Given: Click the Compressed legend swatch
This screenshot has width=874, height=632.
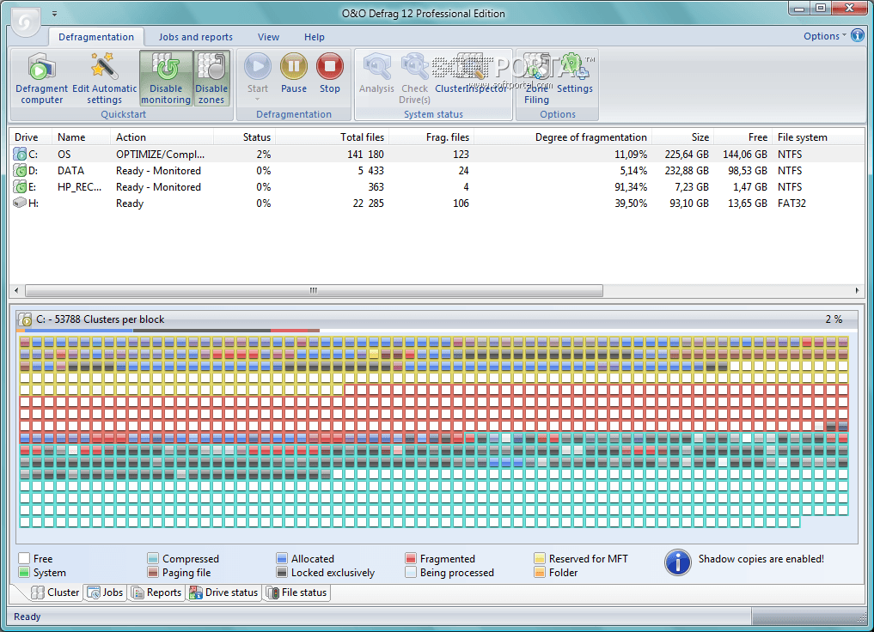Looking at the screenshot, I should (x=153, y=558).
